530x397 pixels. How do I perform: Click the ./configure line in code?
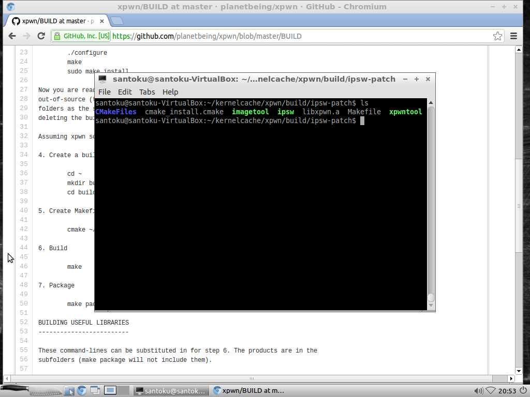(87, 53)
